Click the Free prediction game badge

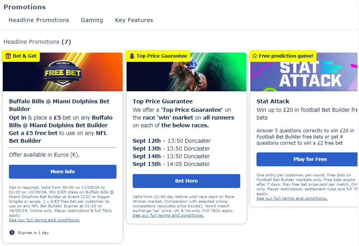(283, 56)
